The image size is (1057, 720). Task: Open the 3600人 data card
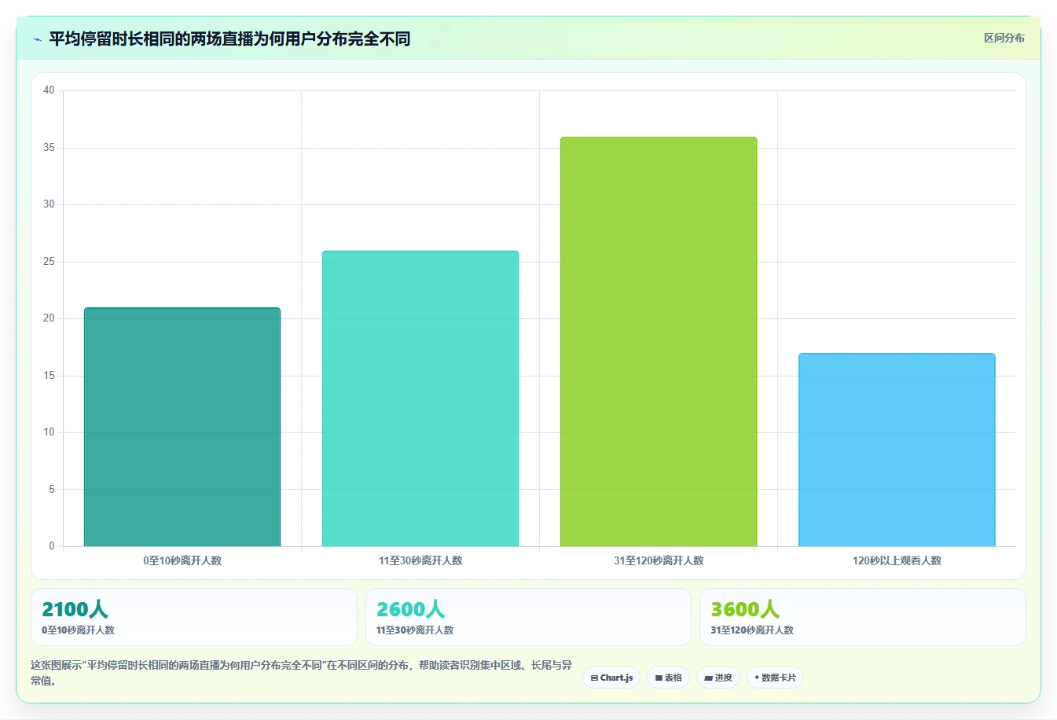click(x=863, y=617)
